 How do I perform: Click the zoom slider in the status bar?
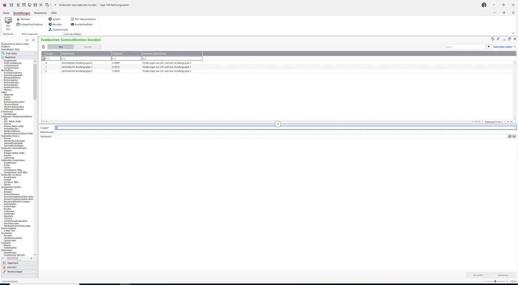tap(495, 281)
